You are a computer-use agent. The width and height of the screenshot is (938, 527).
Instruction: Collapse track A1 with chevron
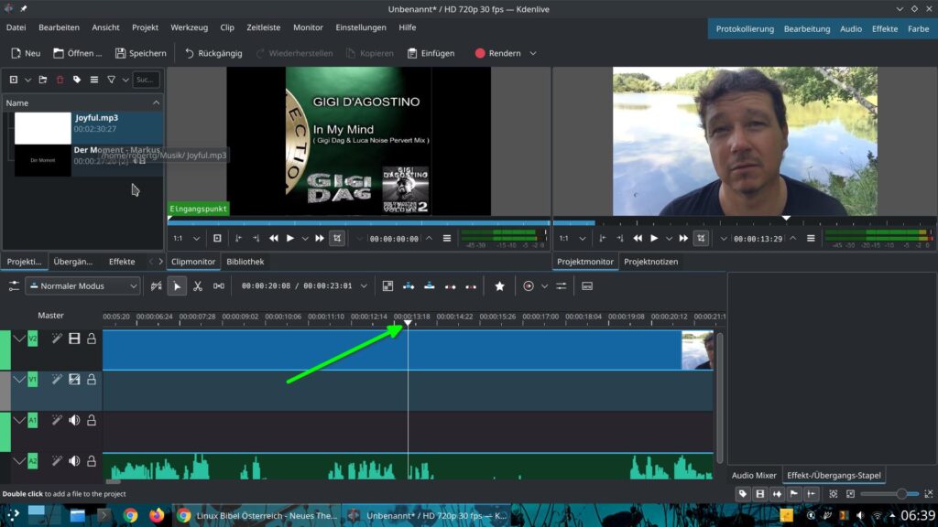click(19, 421)
